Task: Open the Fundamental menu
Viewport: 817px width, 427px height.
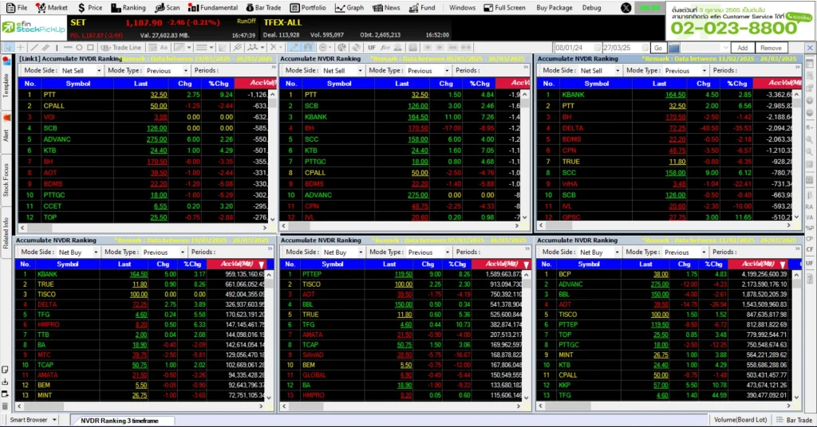Action: [212, 8]
